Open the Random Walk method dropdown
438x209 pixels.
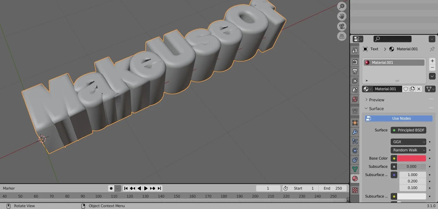[x=408, y=150]
